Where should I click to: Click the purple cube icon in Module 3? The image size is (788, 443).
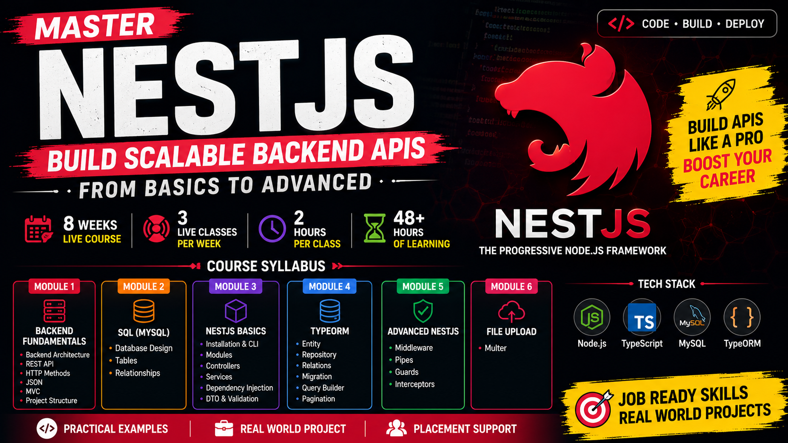point(236,311)
